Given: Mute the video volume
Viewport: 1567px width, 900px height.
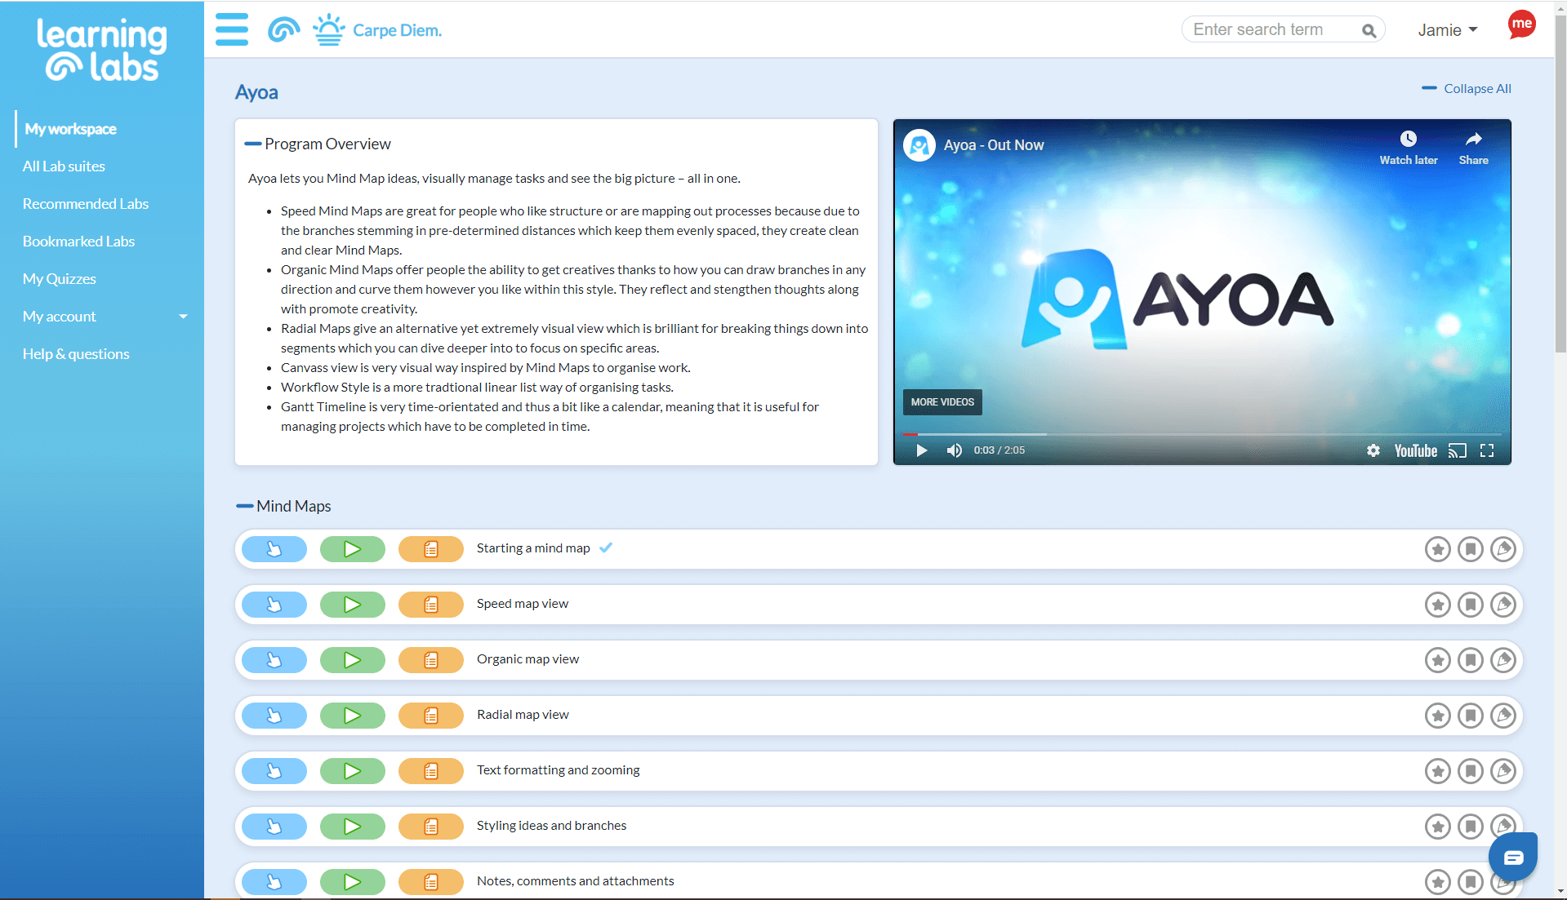Looking at the screenshot, I should coord(954,450).
